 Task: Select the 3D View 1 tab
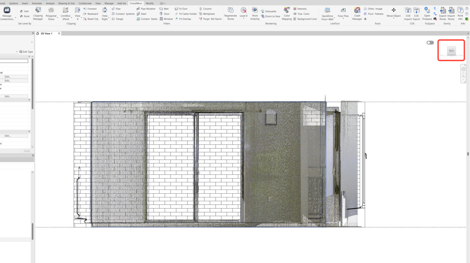click(47, 34)
